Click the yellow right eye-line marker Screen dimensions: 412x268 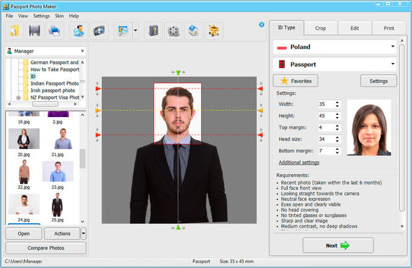pyautogui.click(x=260, y=110)
